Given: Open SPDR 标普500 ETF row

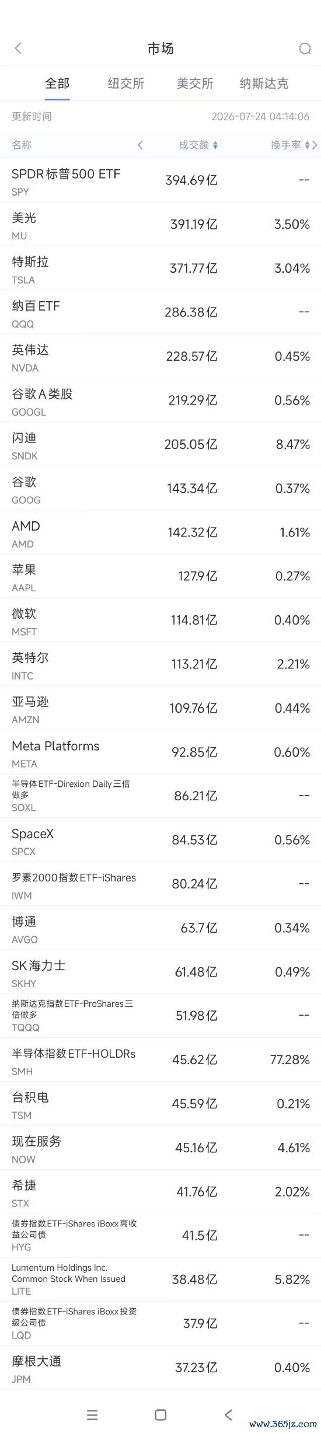Looking at the screenshot, I should coord(160,180).
